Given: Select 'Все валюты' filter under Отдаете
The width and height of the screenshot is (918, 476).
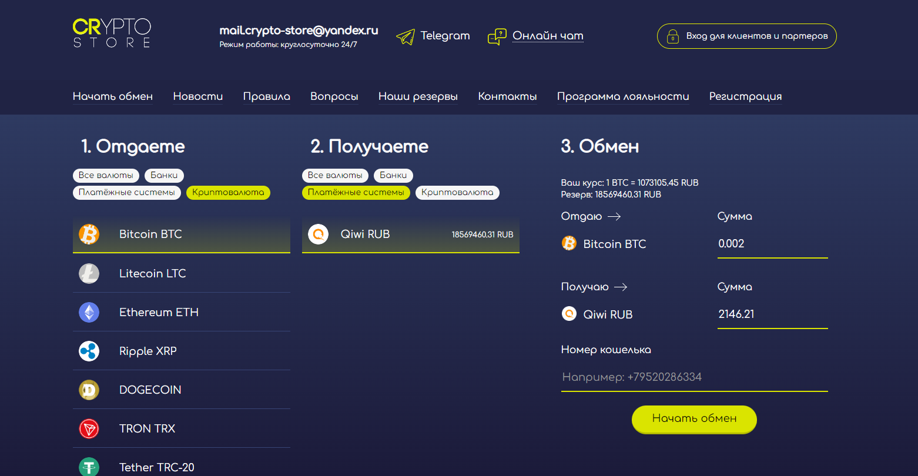Looking at the screenshot, I should pos(106,175).
